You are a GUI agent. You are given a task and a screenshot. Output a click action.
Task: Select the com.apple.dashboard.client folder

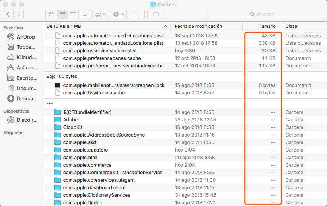point(94,188)
